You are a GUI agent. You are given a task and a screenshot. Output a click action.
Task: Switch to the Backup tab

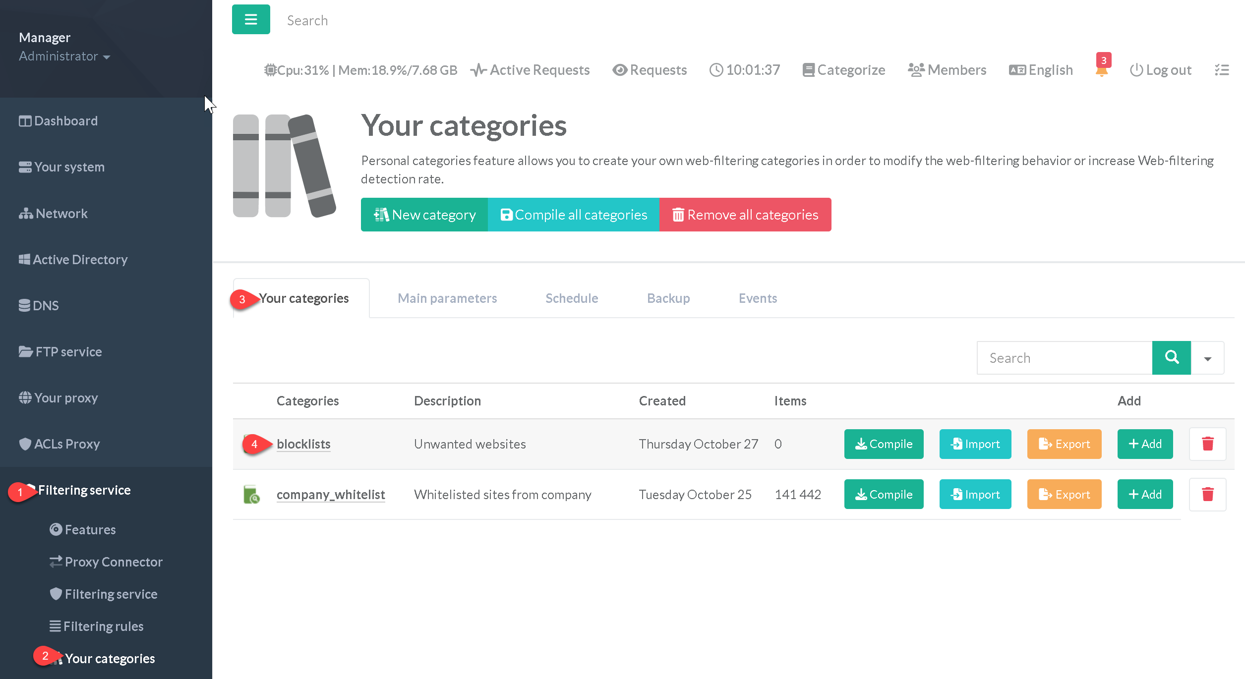(668, 298)
